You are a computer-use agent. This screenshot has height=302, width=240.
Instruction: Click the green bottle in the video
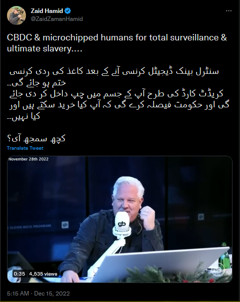225,257
